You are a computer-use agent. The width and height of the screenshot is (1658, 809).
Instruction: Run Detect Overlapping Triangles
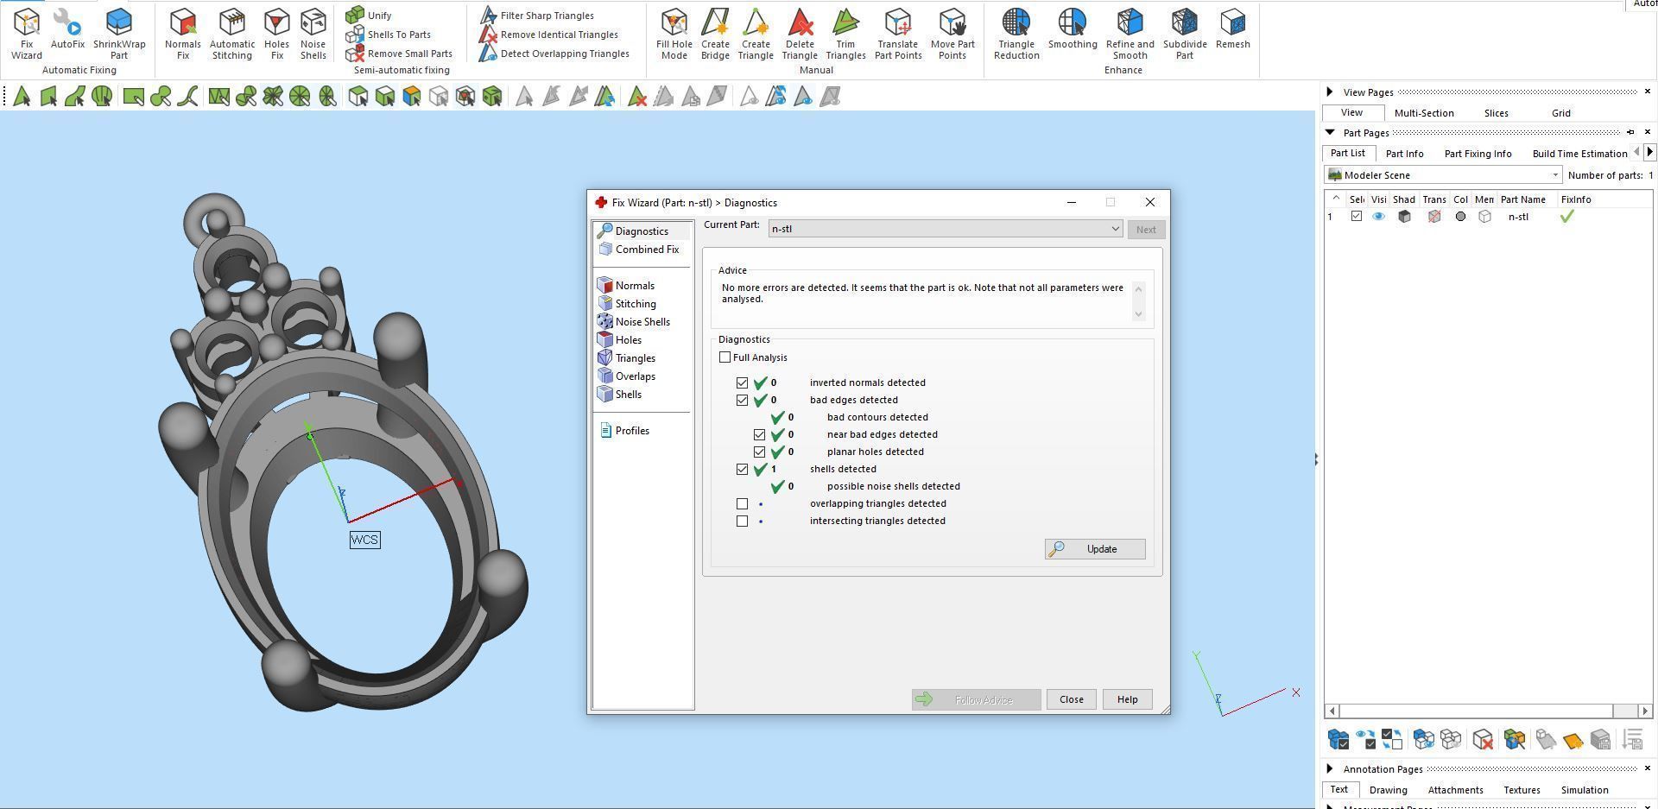point(554,54)
